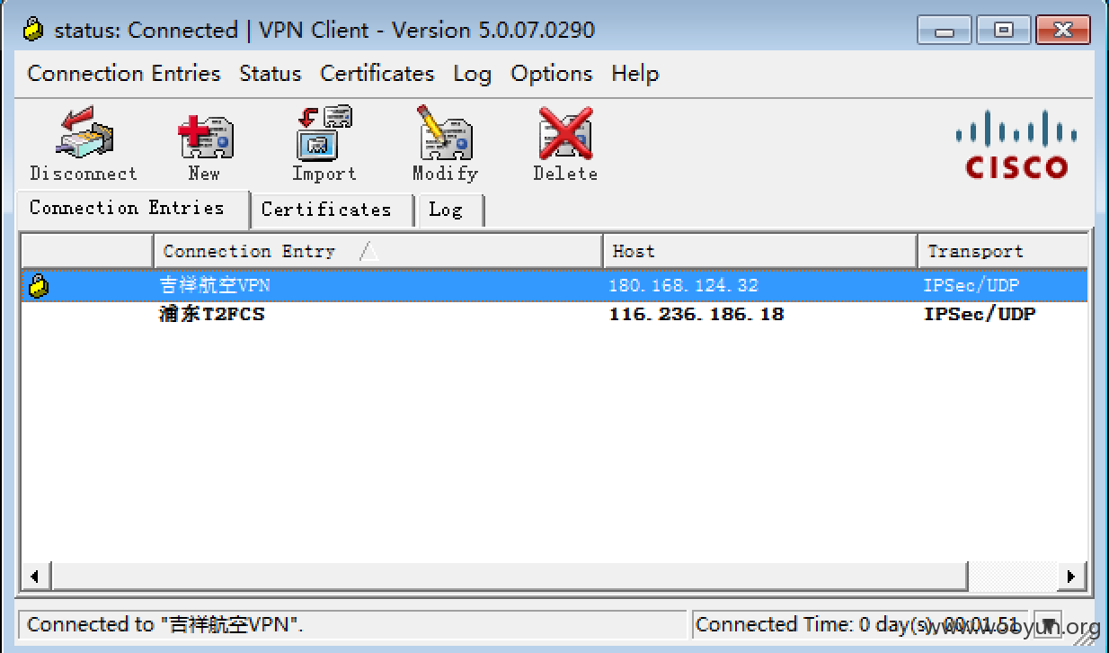Minimize the VPN Client window
Image resolution: width=1109 pixels, height=653 pixels.
coord(945,31)
